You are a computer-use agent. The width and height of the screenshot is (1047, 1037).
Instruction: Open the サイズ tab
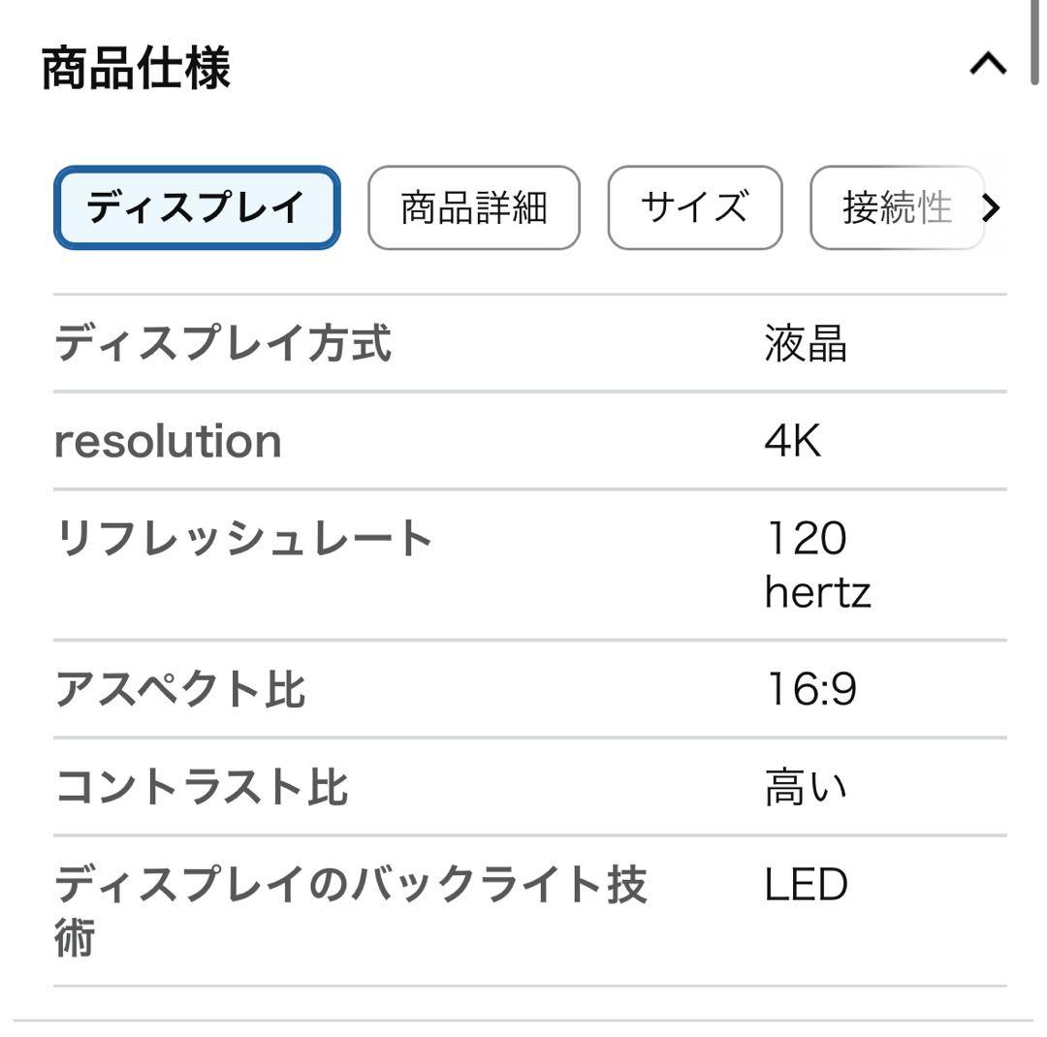coord(694,208)
